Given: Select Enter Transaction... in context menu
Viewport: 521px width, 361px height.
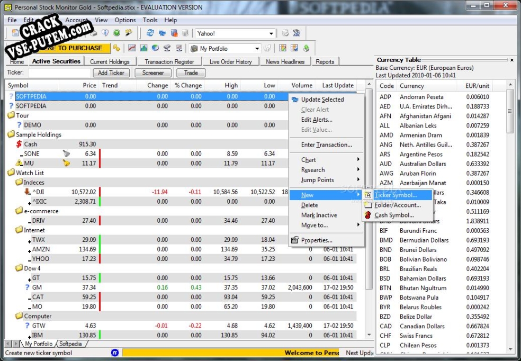Looking at the screenshot, I should click(326, 145).
